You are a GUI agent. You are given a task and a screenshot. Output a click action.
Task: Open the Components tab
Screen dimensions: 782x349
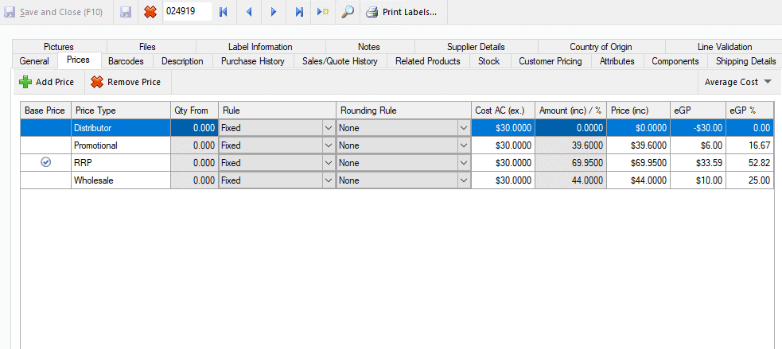[x=675, y=61]
